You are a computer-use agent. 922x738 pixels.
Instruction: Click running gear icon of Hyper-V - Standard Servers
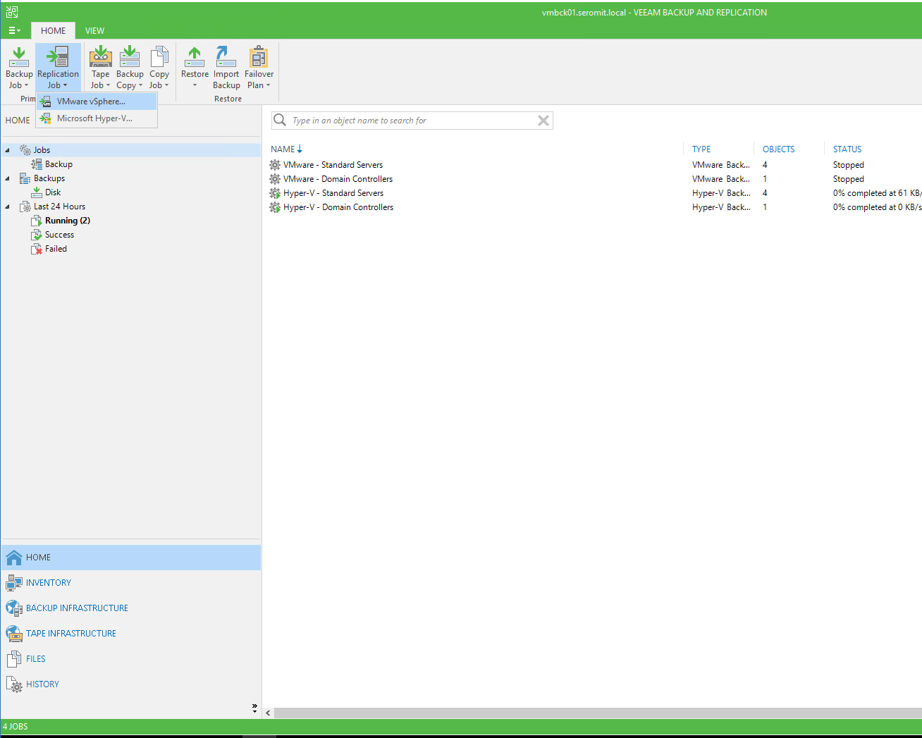pyautogui.click(x=275, y=193)
